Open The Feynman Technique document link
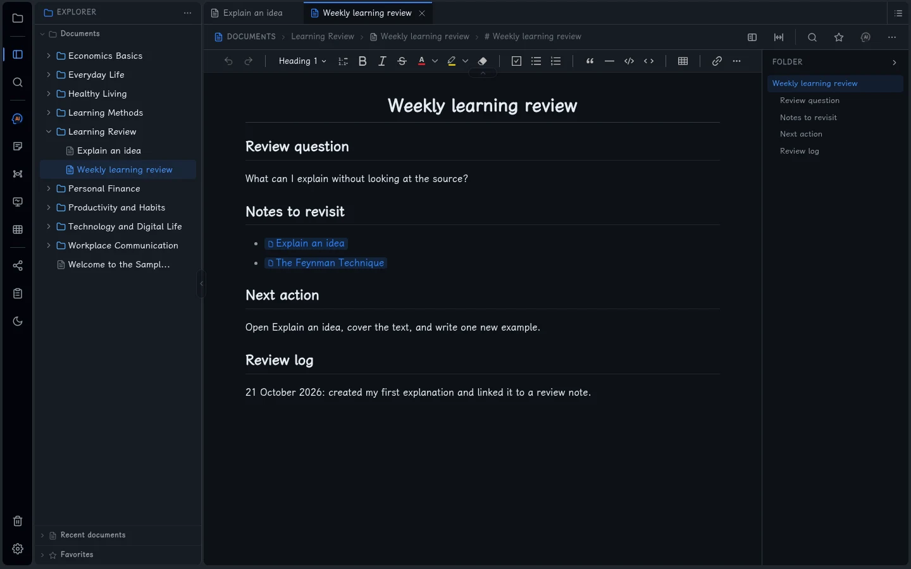The image size is (911, 569). (x=326, y=263)
